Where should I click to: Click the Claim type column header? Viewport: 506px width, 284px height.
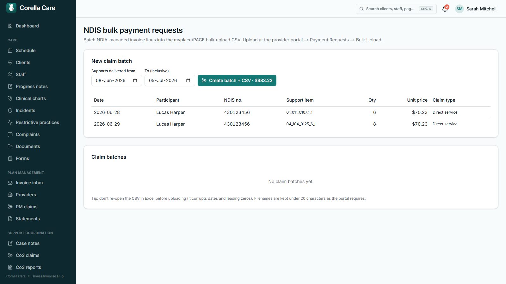(x=444, y=100)
